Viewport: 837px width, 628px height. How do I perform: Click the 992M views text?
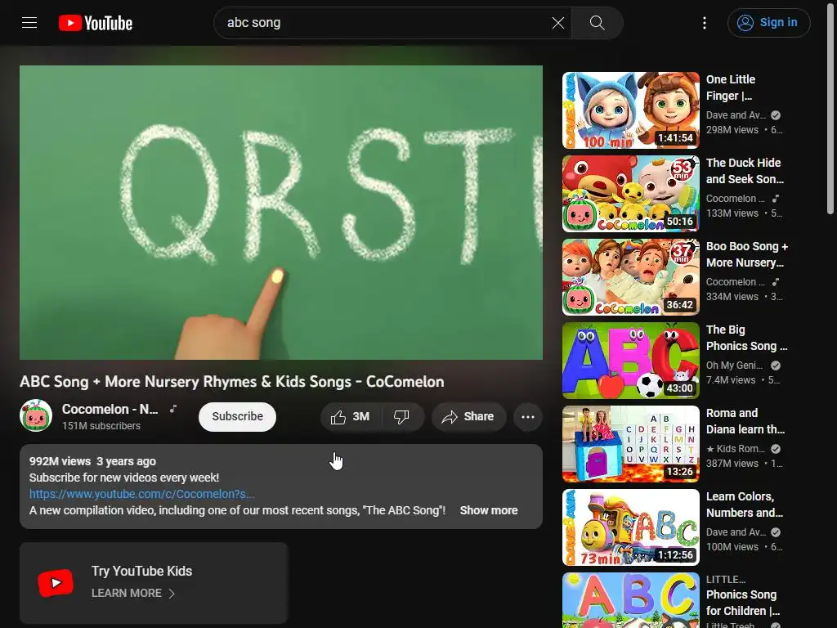pos(60,461)
